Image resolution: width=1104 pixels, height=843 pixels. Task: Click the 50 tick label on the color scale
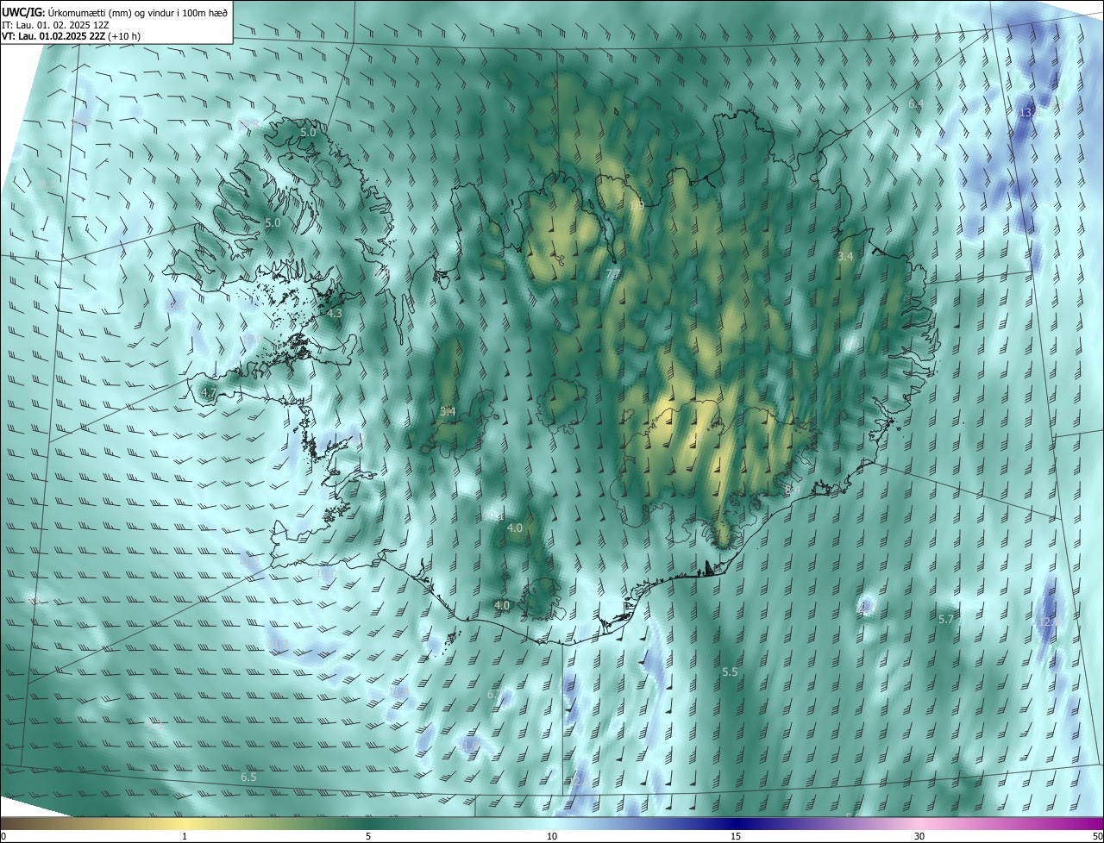click(x=1096, y=837)
